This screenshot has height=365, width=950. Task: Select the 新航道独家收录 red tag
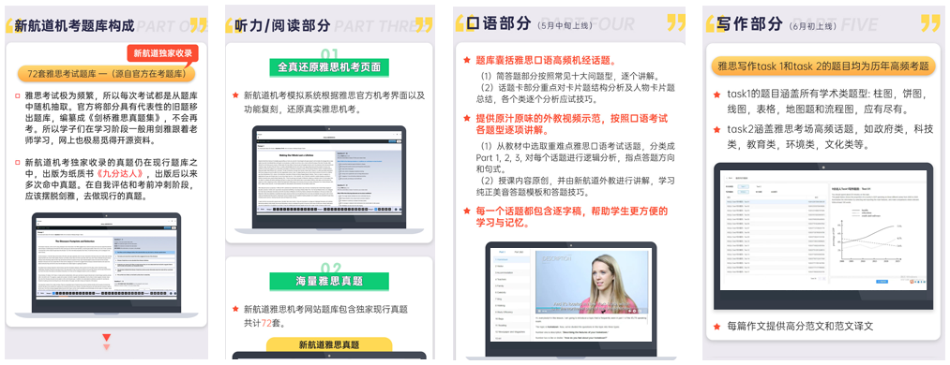[162, 53]
